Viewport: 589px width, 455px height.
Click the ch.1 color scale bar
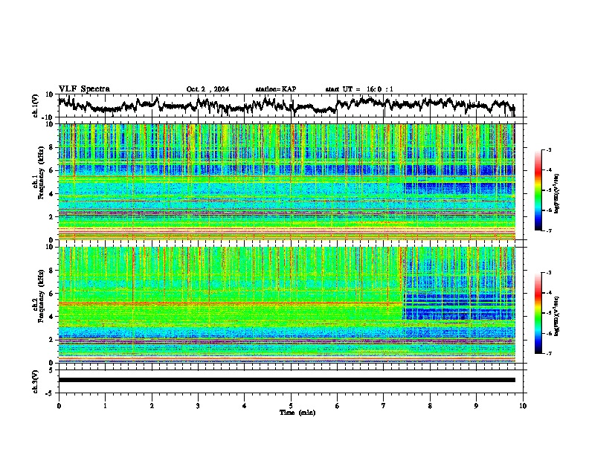coord(538,190)
